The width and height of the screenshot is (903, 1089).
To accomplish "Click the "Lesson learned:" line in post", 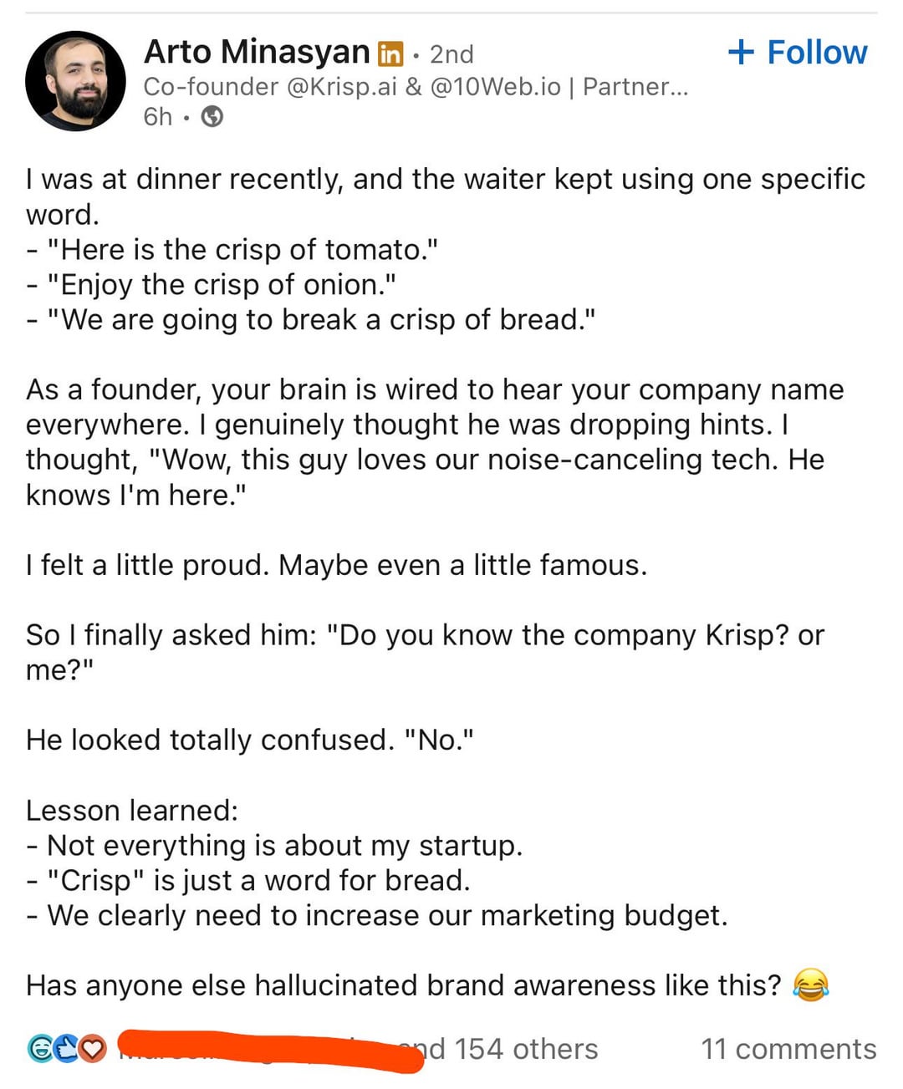I will pos(132,810).
